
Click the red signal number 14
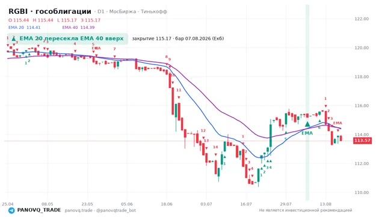pos(215,147)
